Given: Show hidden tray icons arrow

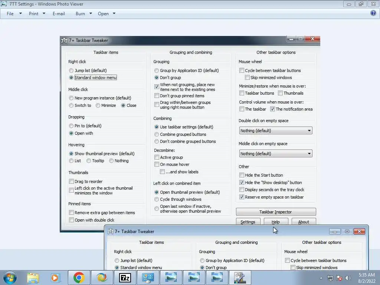Looking at the screenshot, I should click(321, 278).
